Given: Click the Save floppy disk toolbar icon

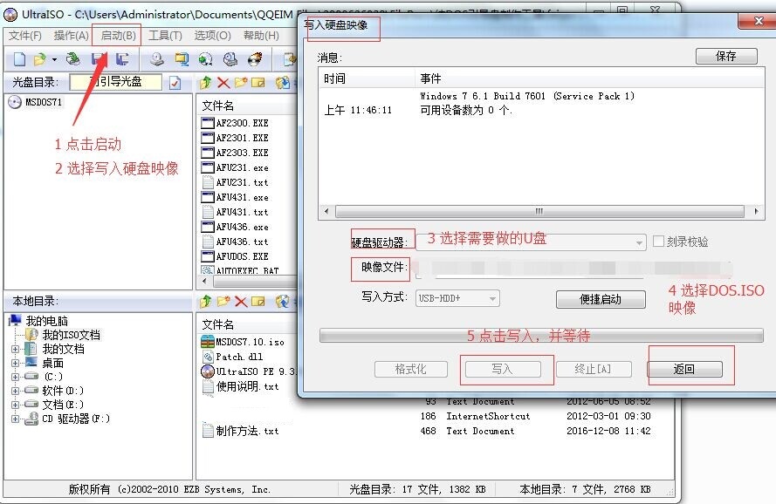Looking at the screenshot, I should coord(100,59).
